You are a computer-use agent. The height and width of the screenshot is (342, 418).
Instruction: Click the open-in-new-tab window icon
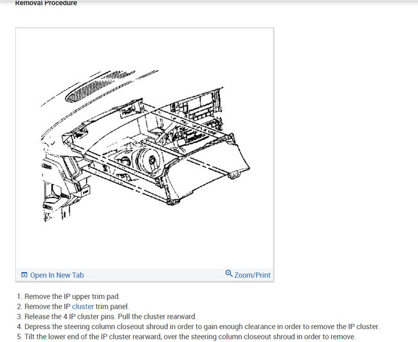24,275
